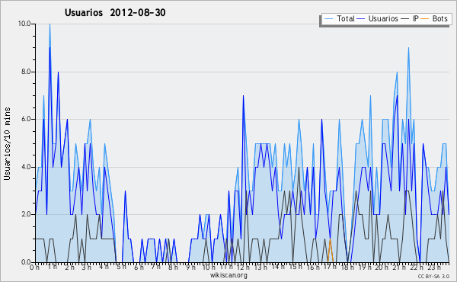The width and height of the screenshot is (457, 282).
Task: Click the "IP" legend label
Action: [416, 18]
